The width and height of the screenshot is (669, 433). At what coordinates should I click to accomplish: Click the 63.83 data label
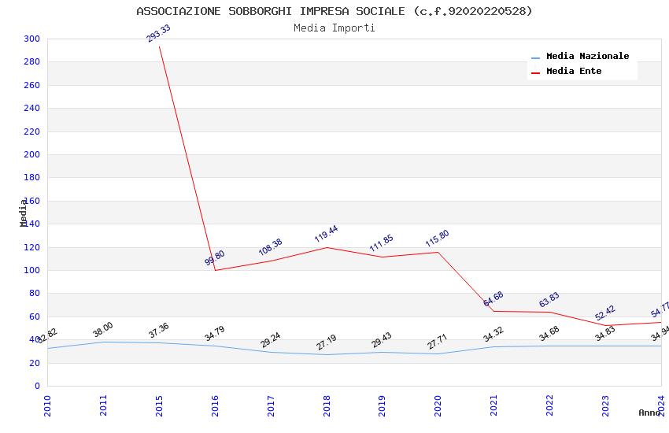coord(549,300)
